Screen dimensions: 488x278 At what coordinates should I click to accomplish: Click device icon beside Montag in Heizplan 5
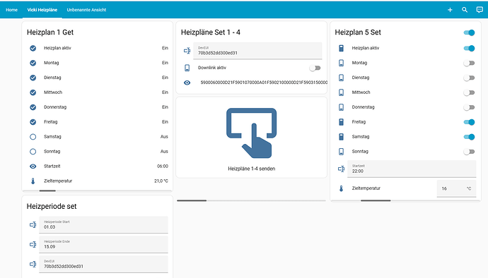click(342, 63)
